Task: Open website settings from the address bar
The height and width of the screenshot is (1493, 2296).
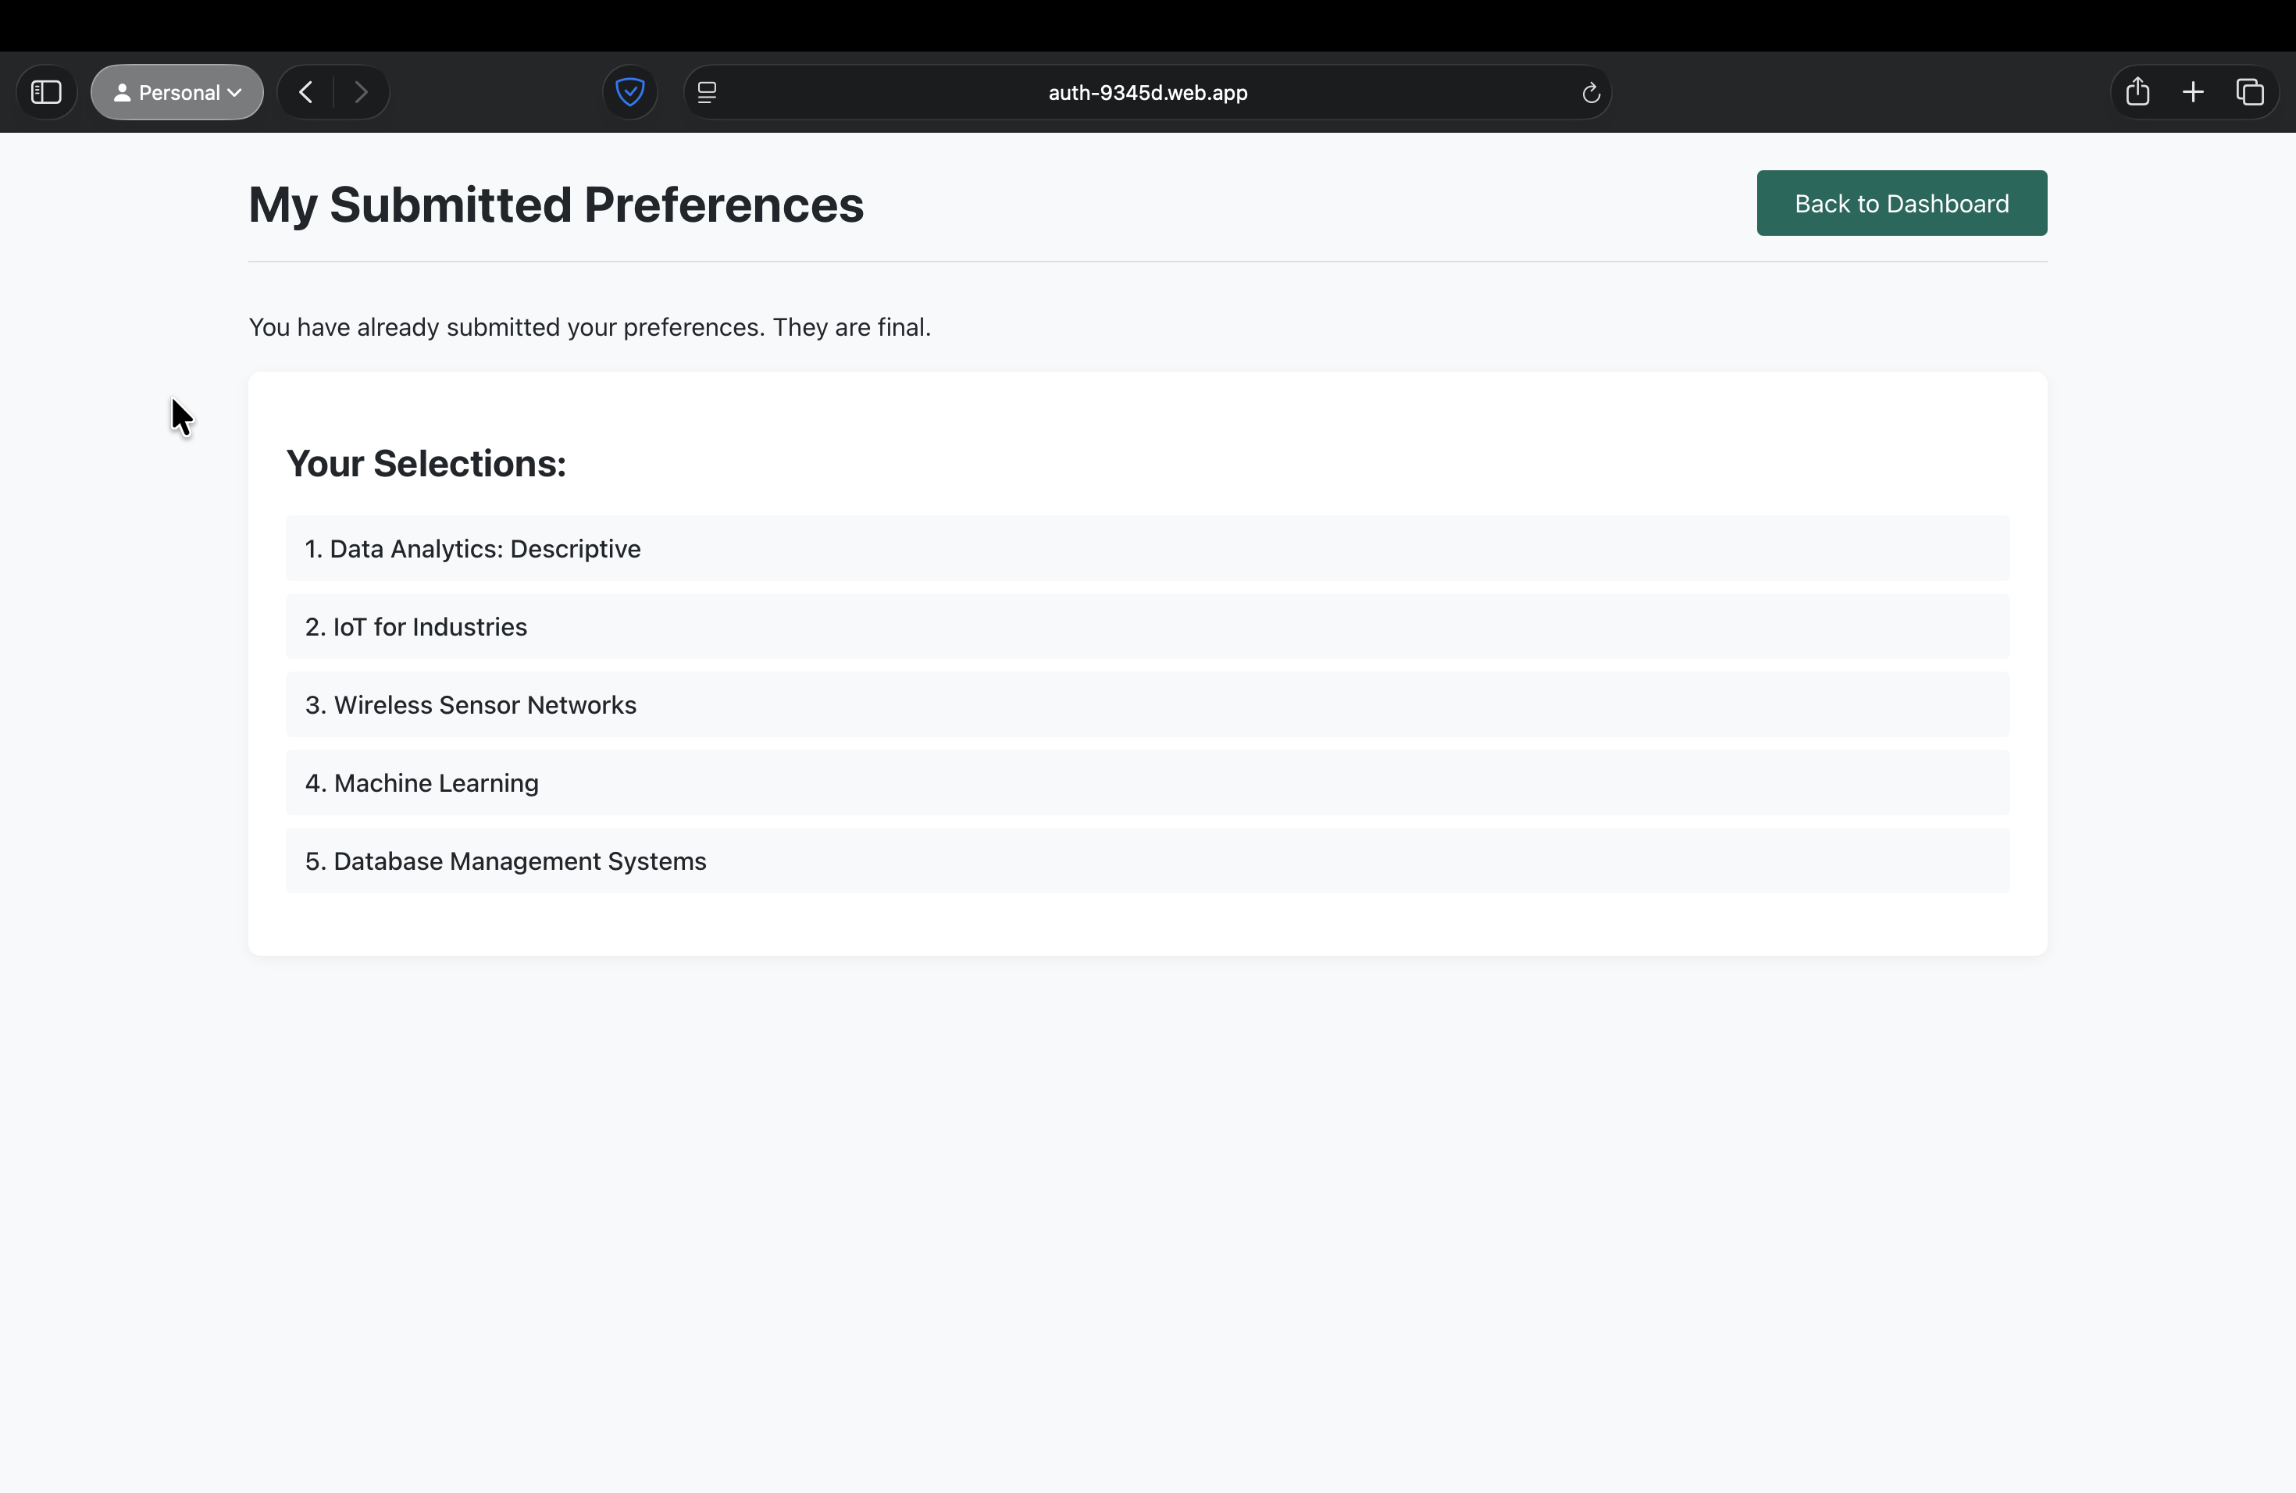Action: [x=707, y=91]
